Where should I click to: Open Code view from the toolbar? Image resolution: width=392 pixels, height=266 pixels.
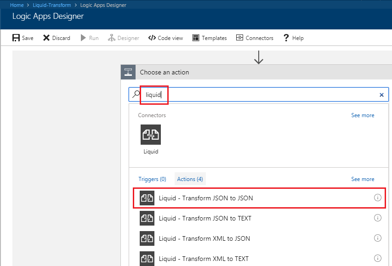click(x=165, y=38)
